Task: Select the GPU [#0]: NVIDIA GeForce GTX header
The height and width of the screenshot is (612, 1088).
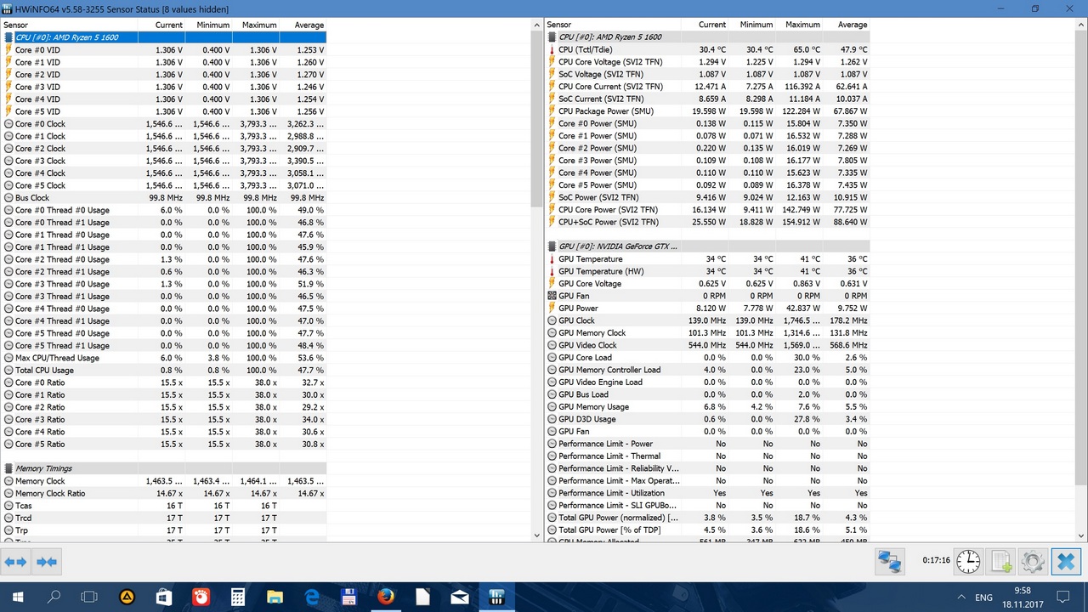Action: 707,246
